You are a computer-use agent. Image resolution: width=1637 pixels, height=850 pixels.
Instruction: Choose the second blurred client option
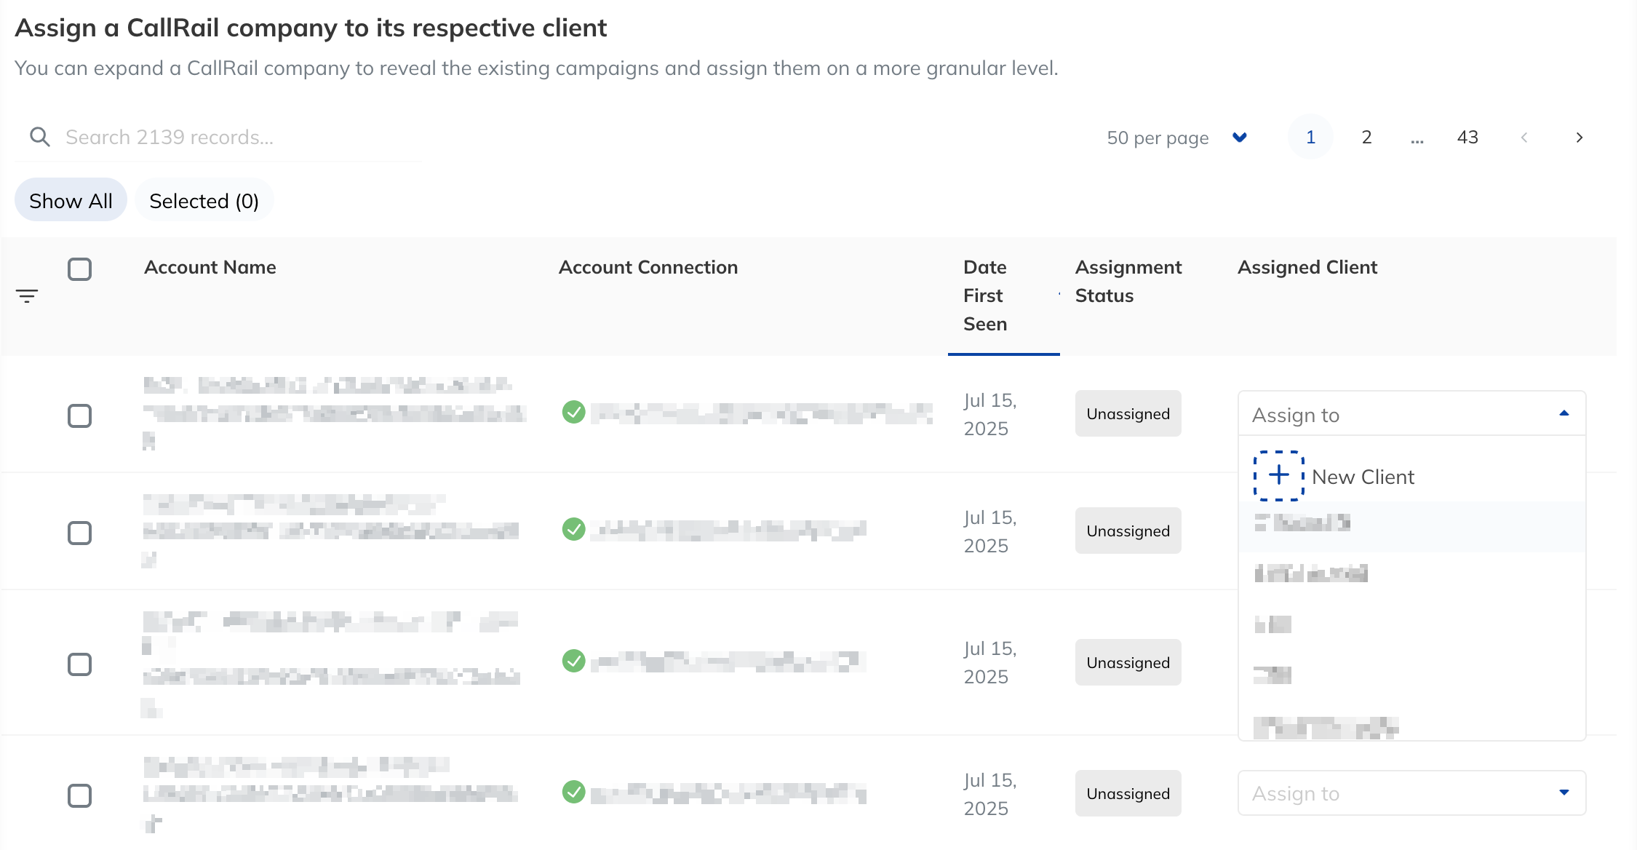click(1411, 573)
